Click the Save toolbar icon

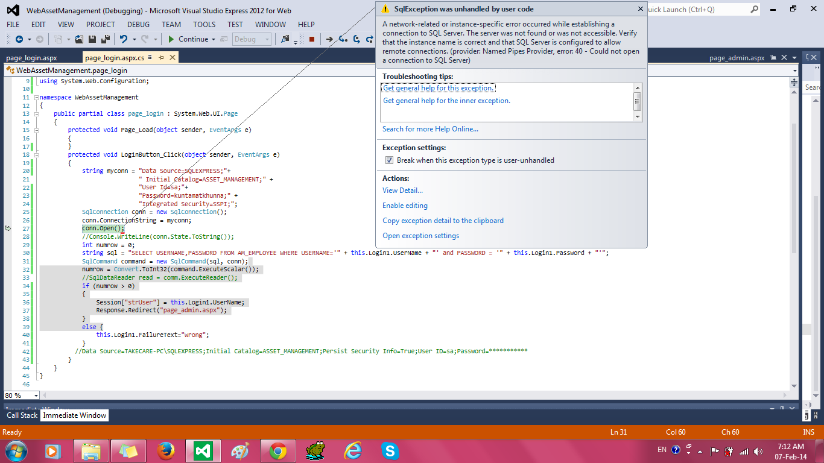tap(93, 39)
